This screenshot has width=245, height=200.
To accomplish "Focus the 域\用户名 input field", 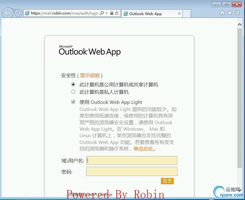I will [132, 160].
